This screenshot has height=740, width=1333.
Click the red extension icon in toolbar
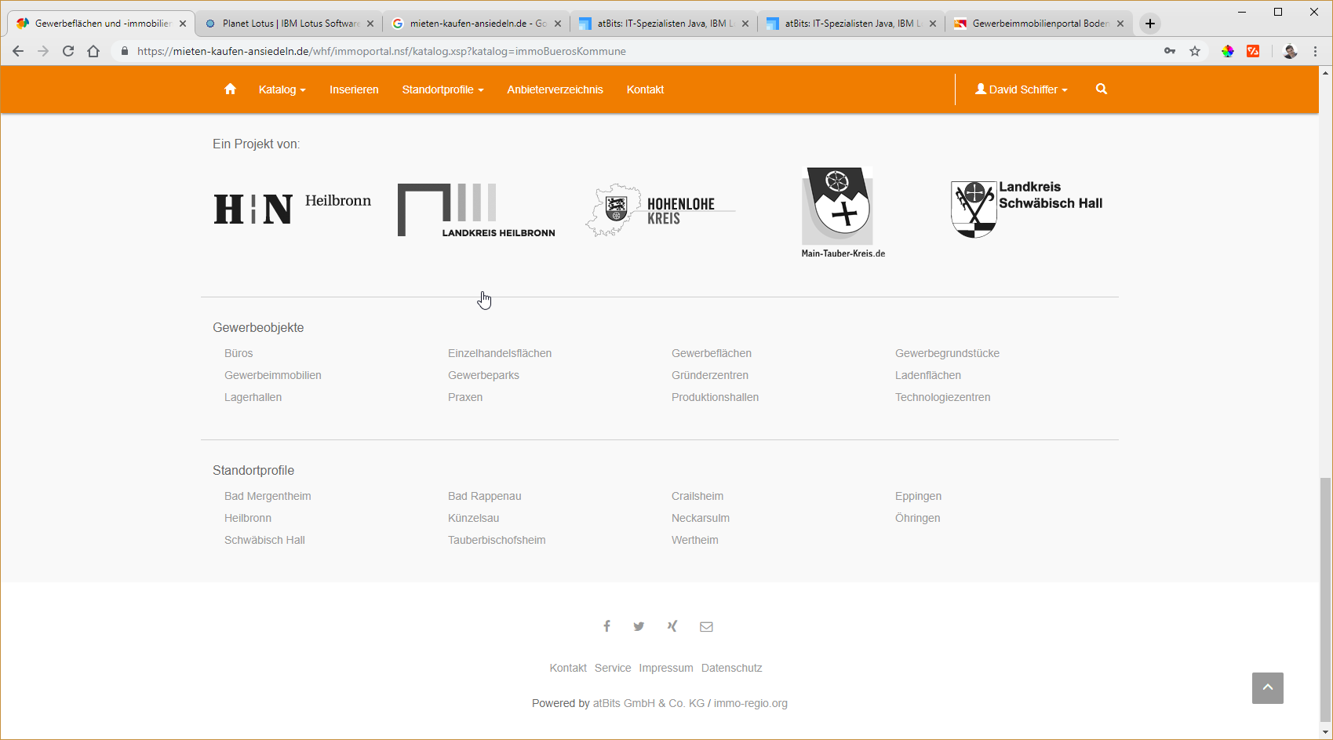(1253, 51)
